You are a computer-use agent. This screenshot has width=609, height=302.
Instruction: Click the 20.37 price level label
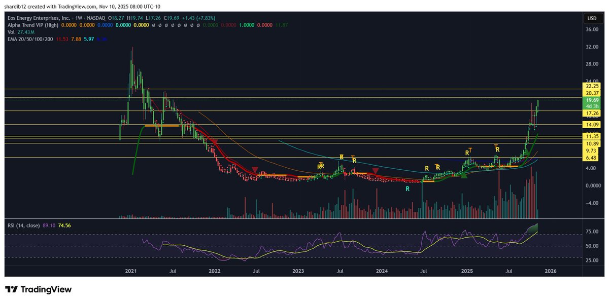(592, 93)
